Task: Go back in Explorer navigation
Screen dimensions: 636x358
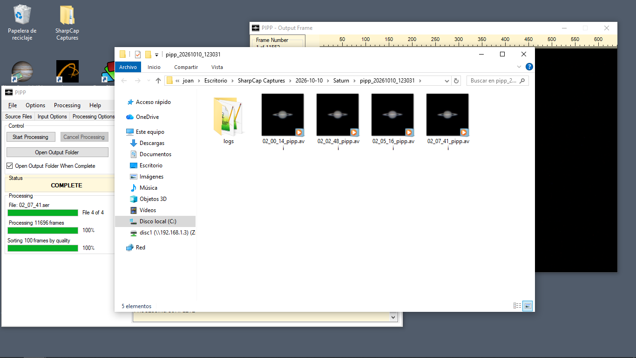Action: pos(124,81)
